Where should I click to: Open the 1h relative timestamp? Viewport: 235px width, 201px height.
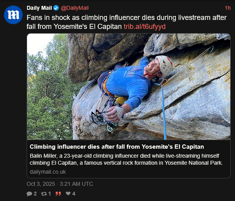click(228, 8)
